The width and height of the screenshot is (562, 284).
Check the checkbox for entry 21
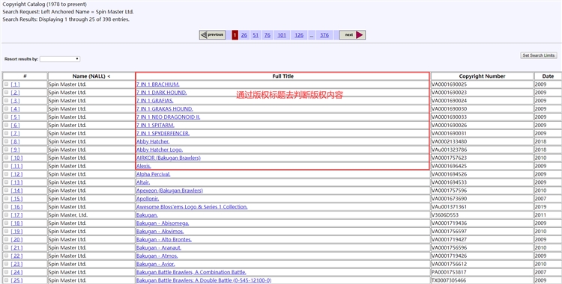pos(6,247)
